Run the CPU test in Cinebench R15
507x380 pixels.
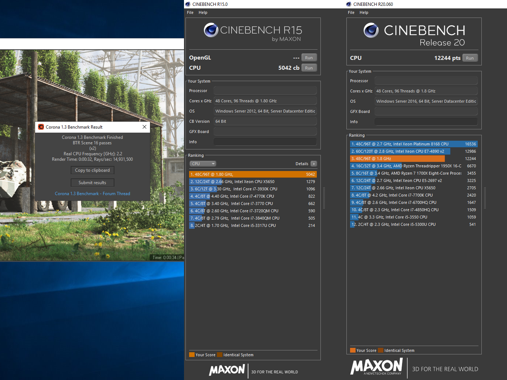(x=309, y=68)
